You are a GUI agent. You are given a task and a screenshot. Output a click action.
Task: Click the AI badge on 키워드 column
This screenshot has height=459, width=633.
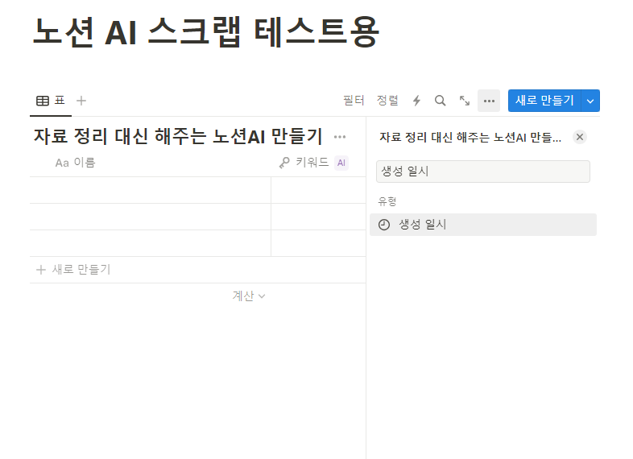[341, 163]
